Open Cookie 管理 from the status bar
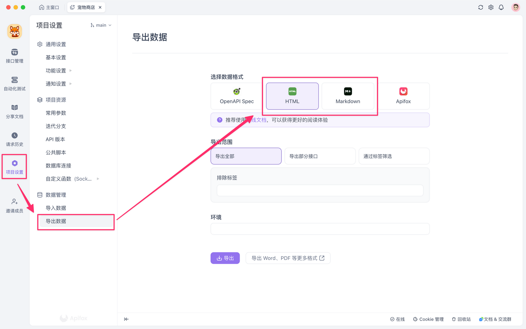The image size is (526, 329). [x=428, y=319]
